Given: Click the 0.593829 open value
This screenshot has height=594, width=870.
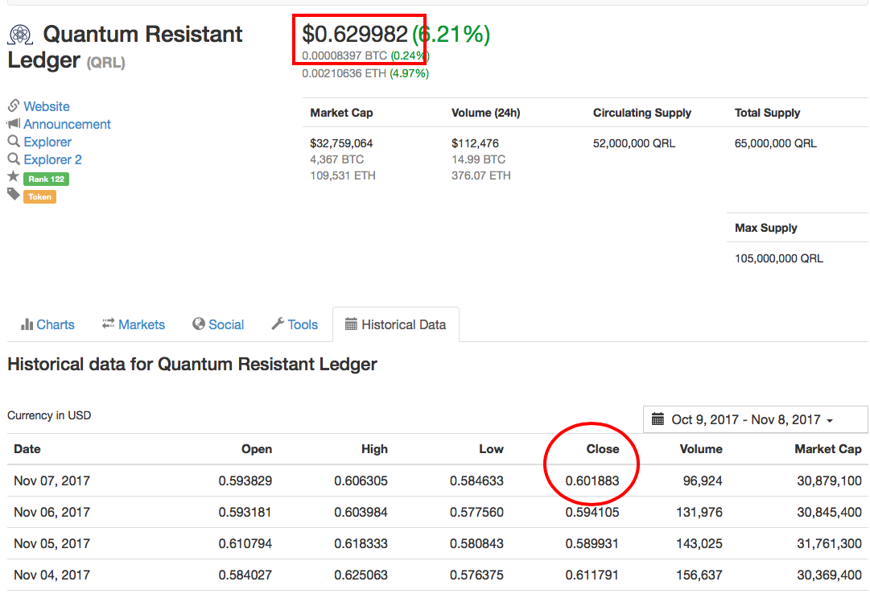Looking at the screenshot, I should coord(245,481).
